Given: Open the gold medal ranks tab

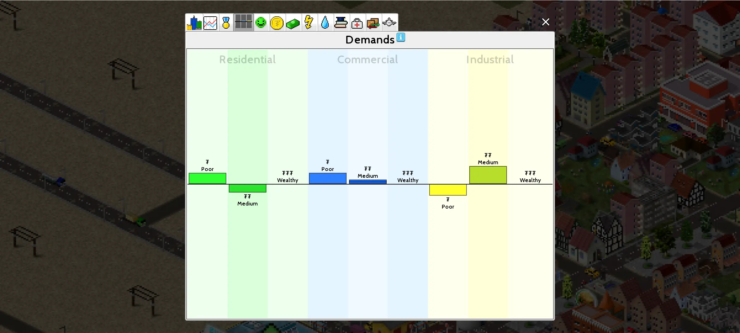Looking at the screenshot, I should point(226,23).
